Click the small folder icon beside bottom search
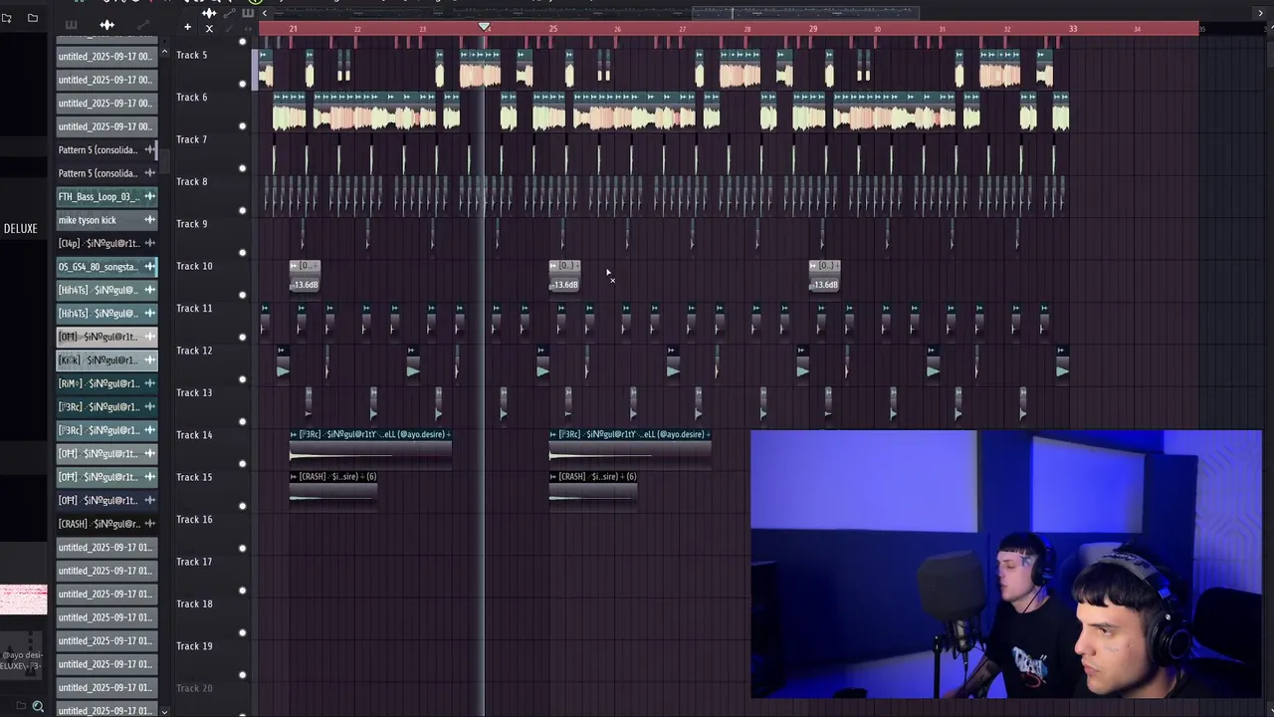 [21, 706]
